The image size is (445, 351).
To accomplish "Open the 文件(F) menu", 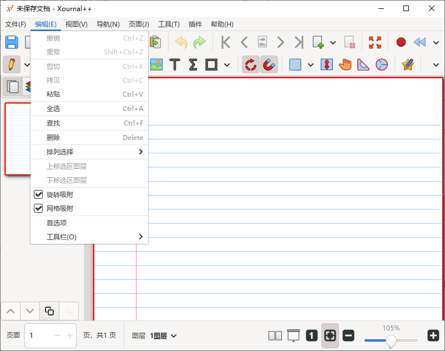I will coord(16,24).
